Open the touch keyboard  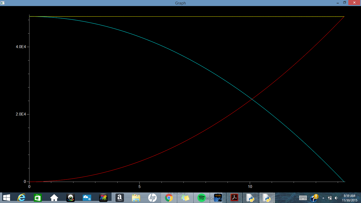pyautogui.click(x=303, y=198)
